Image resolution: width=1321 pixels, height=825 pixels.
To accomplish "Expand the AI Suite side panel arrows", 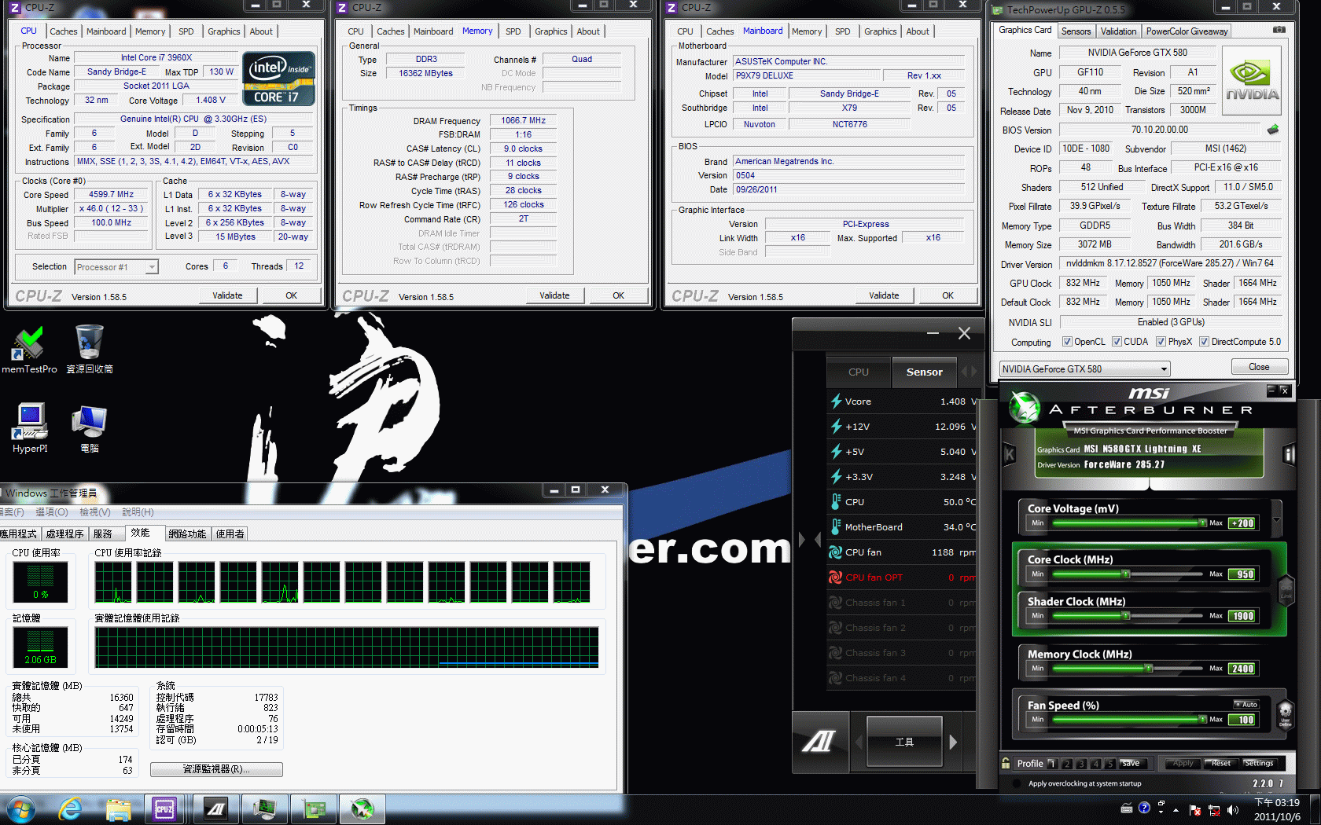I will pos(810,540).
